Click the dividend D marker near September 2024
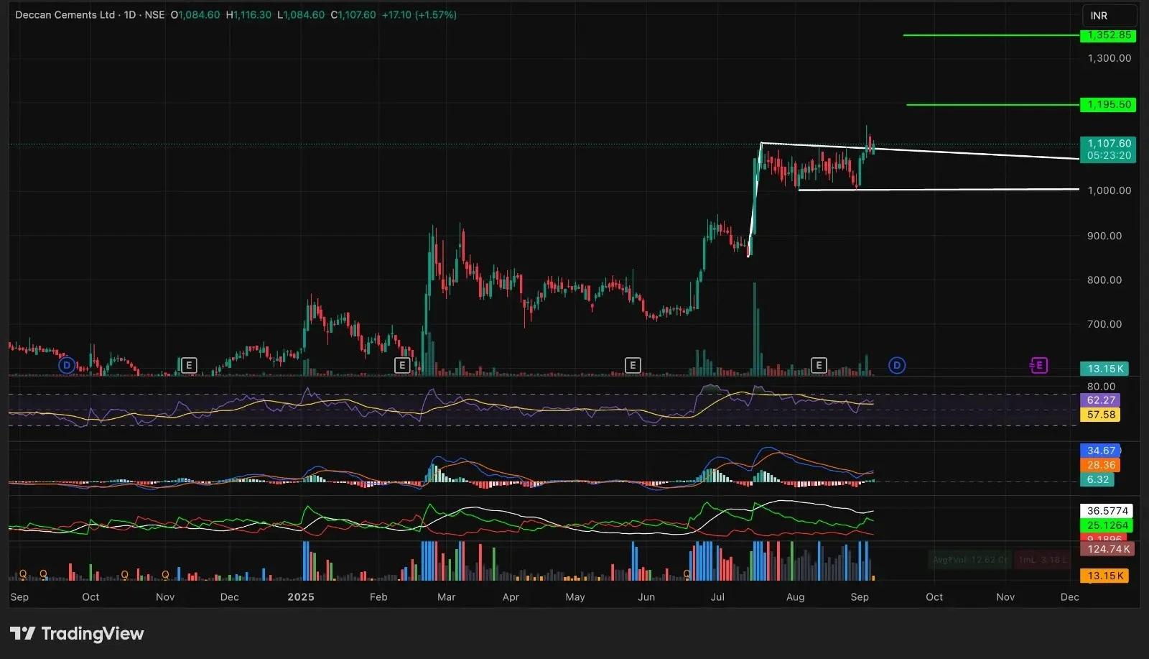Screen dimensions: 1149x659 coord(67,366)
